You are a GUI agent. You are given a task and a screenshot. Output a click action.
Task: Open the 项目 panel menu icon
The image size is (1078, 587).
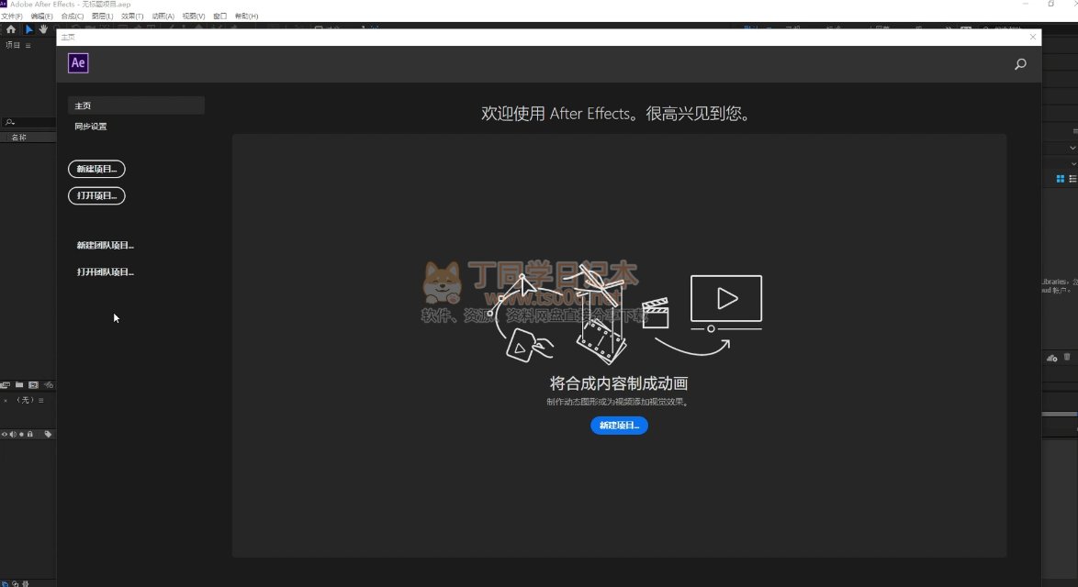coord(28,45)
